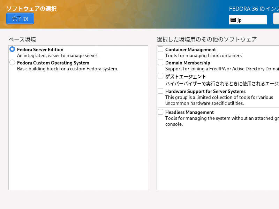Enable the Domain Membership checkbox
Viewport: 279px width, 209px height.
coord(160,62)
